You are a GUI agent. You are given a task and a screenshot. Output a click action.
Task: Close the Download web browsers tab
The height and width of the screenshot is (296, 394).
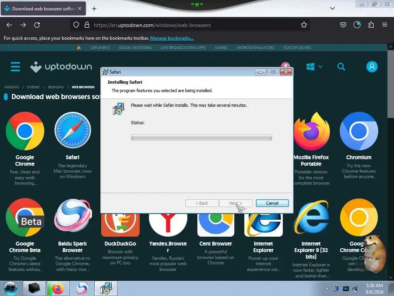[80, 8]
